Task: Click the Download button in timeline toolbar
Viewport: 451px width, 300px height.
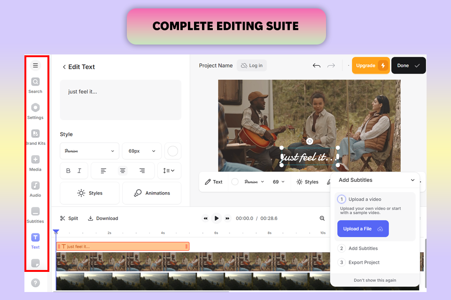Action: click(x=103, y=218)
